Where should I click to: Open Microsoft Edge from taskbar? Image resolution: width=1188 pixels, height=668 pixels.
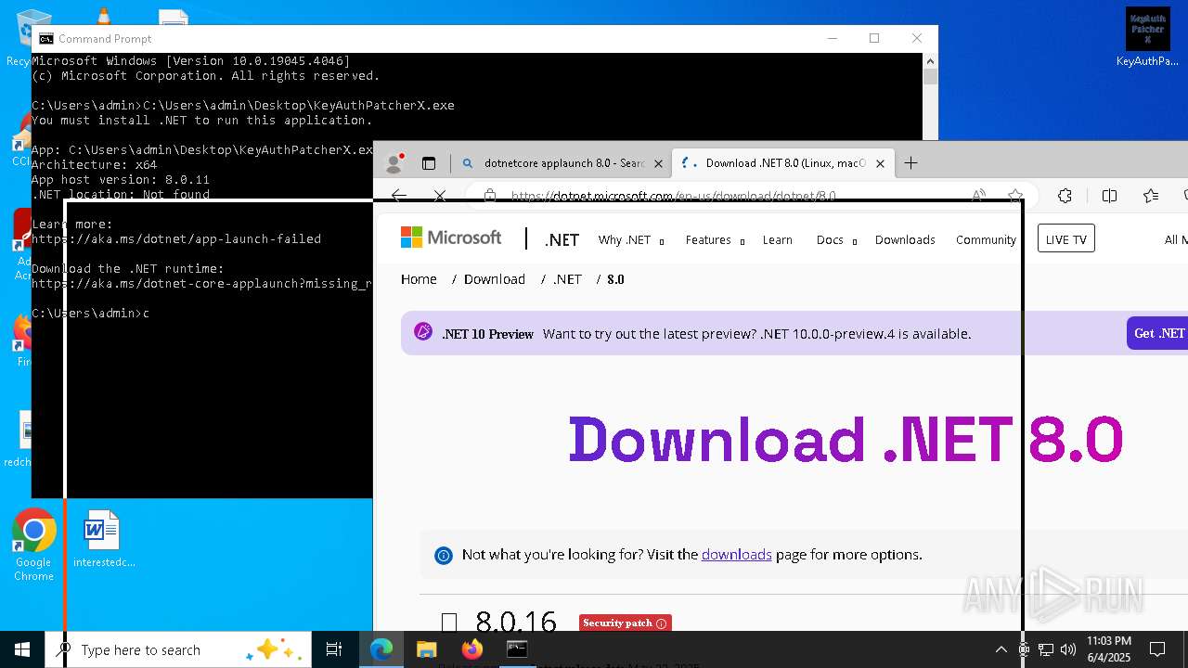click(x=381, y=649)
